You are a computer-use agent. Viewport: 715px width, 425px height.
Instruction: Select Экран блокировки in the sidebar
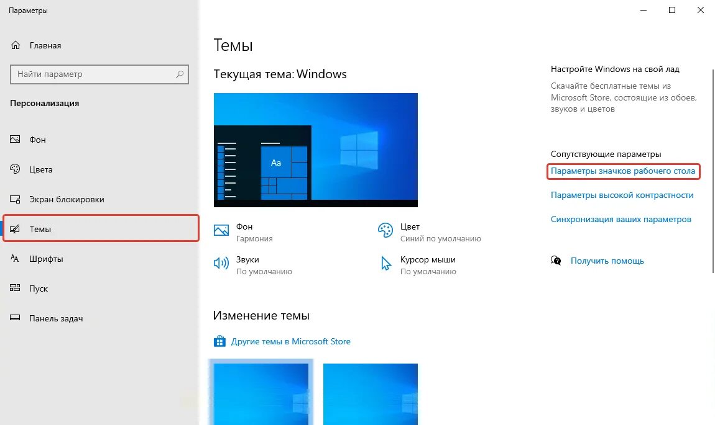pyautogui.click(x=67, y=199)
